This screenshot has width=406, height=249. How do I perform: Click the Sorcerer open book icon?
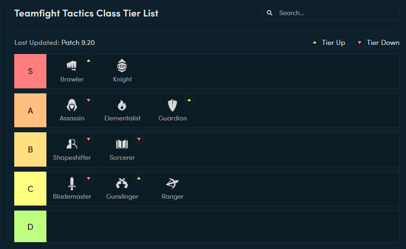point(122,144)
